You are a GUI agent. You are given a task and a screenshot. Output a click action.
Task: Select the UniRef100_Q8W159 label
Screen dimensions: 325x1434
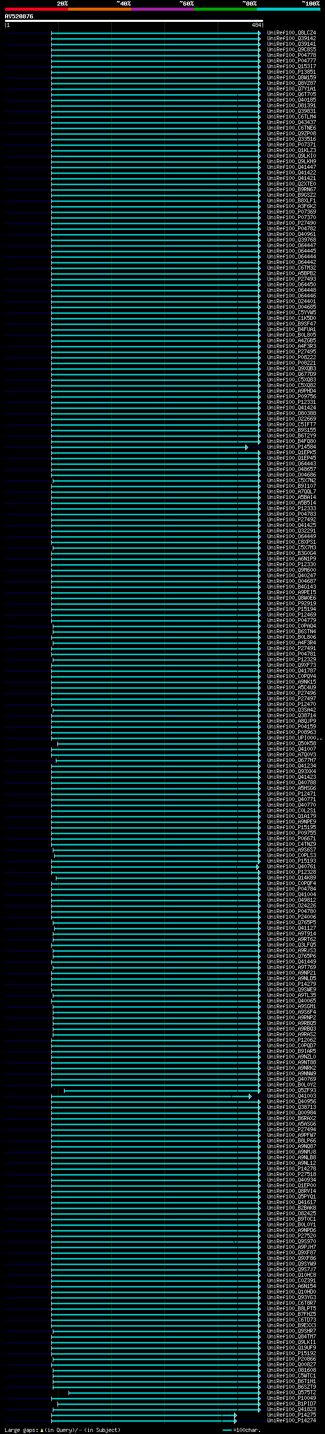[291, 77]
